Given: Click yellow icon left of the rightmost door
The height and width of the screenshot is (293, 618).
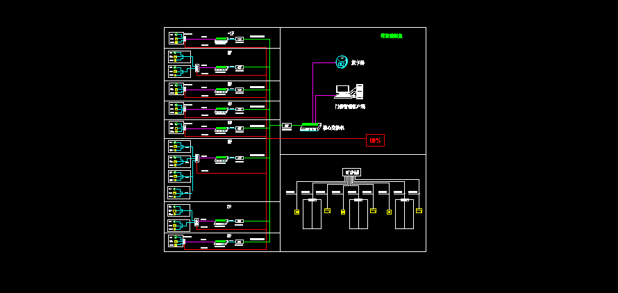Looking at the screenshot, I should [389, 212].
